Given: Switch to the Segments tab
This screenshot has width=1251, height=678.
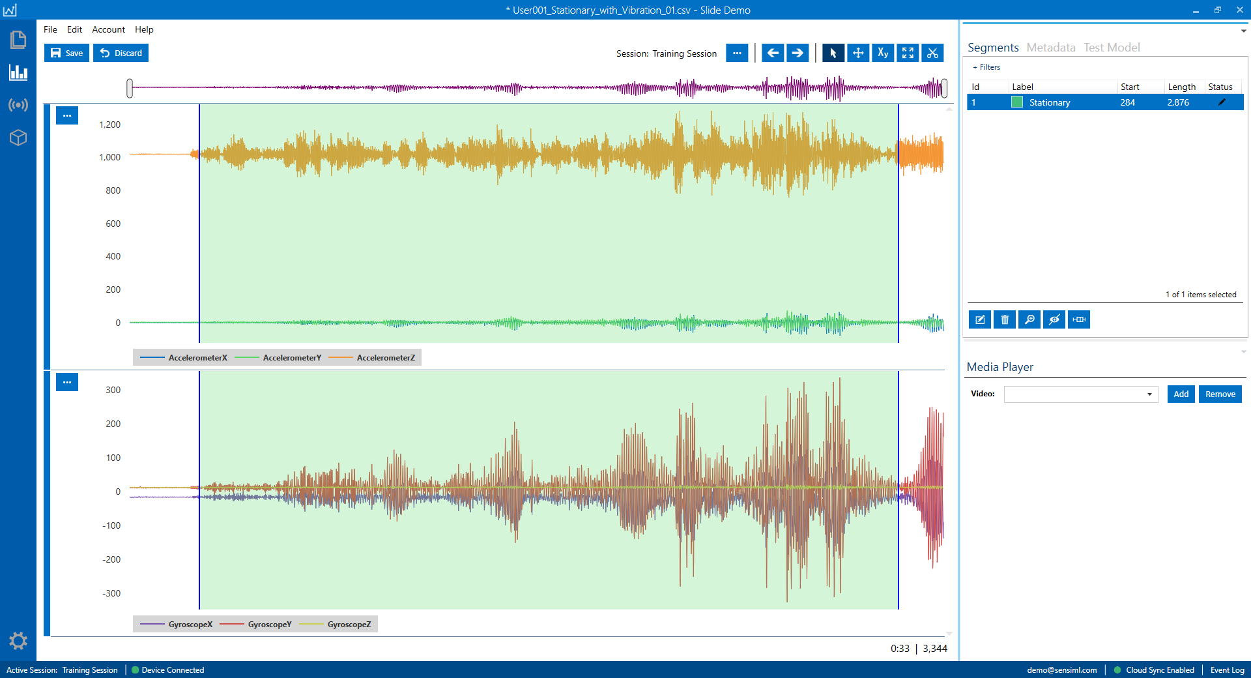Looking at the screenshot, I should (993, 48).
